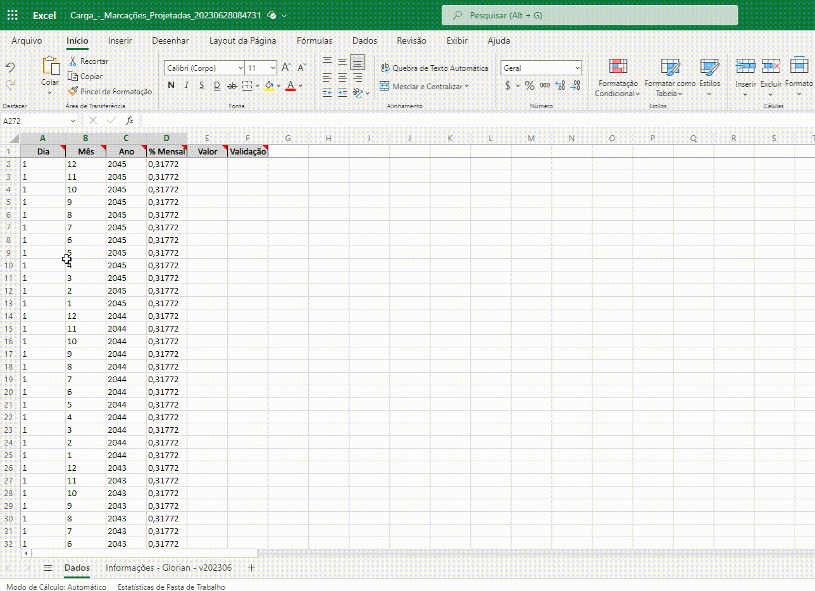Click the Pesquisar search box

click(x=590, y=15)
